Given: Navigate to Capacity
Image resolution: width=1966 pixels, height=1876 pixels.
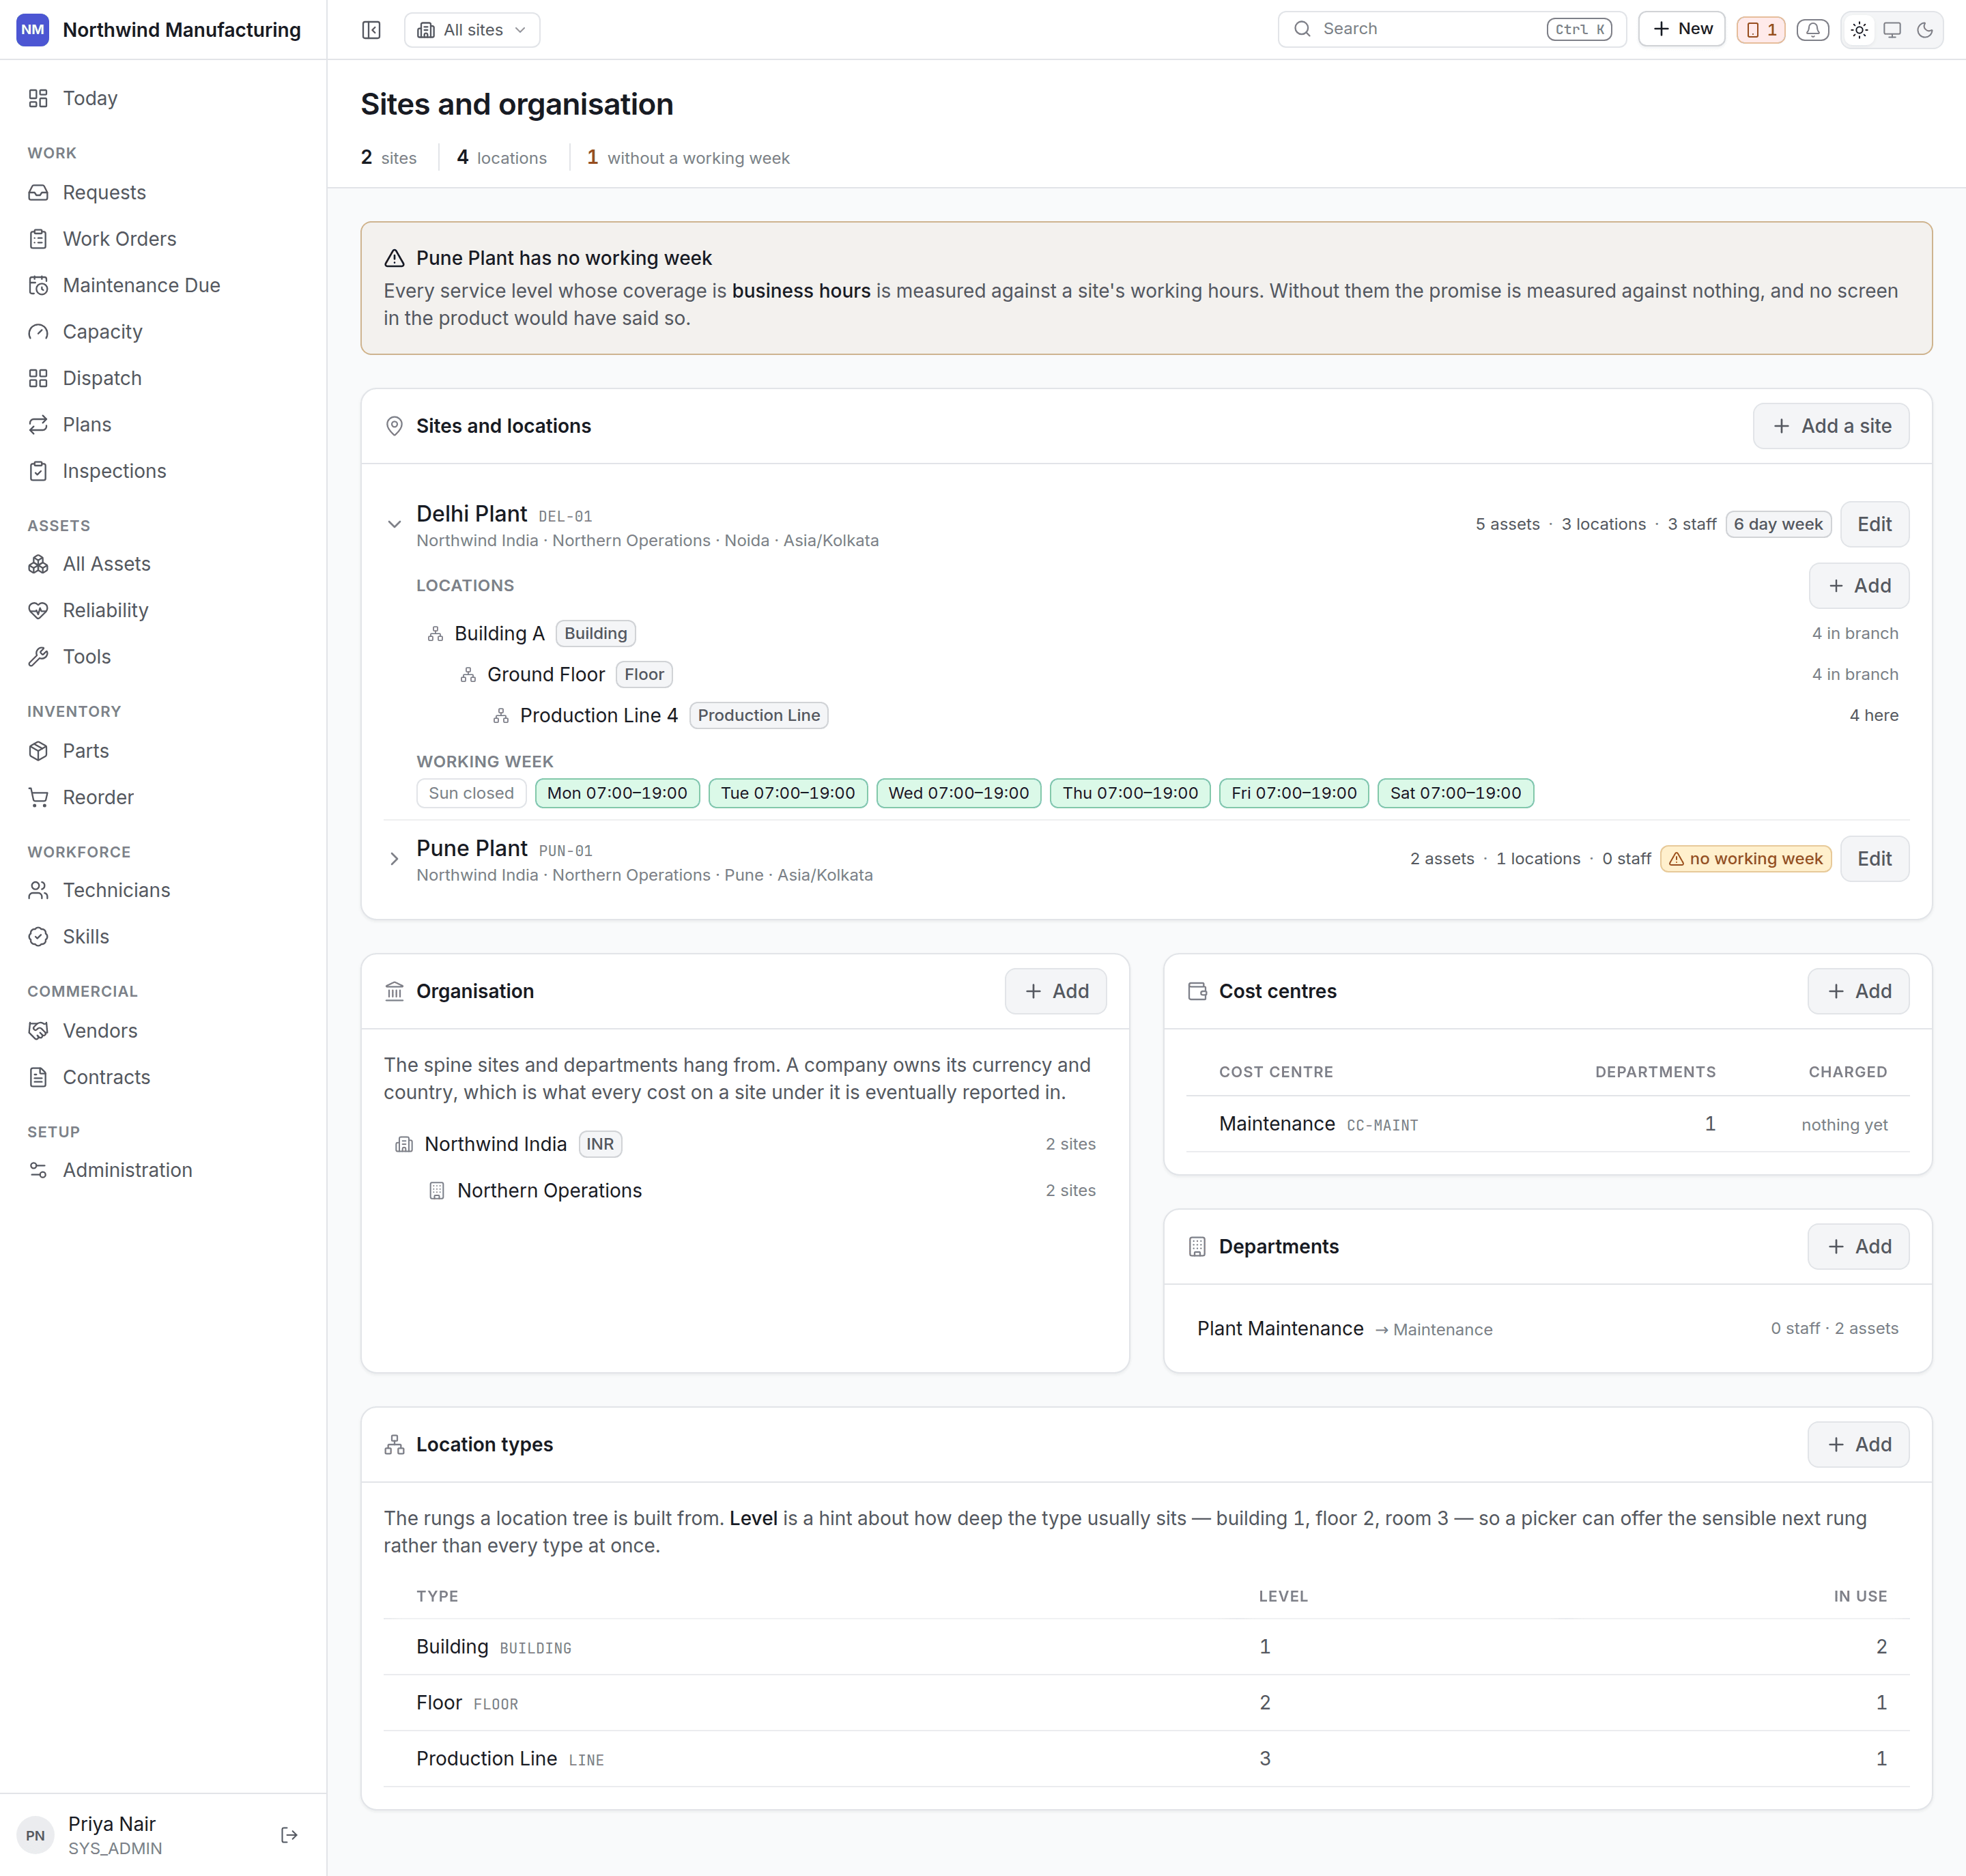Looking at the screenshot, I should 163,332.
